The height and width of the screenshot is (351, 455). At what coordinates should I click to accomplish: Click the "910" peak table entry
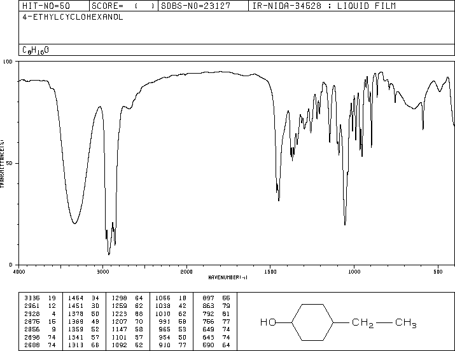tap(165, 345)
